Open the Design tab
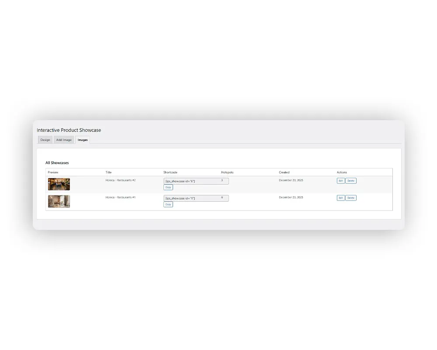 [x=45, y=140]
